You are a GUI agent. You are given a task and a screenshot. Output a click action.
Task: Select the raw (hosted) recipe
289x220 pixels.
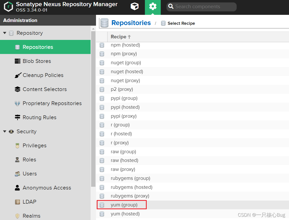[x=192, y=160]
